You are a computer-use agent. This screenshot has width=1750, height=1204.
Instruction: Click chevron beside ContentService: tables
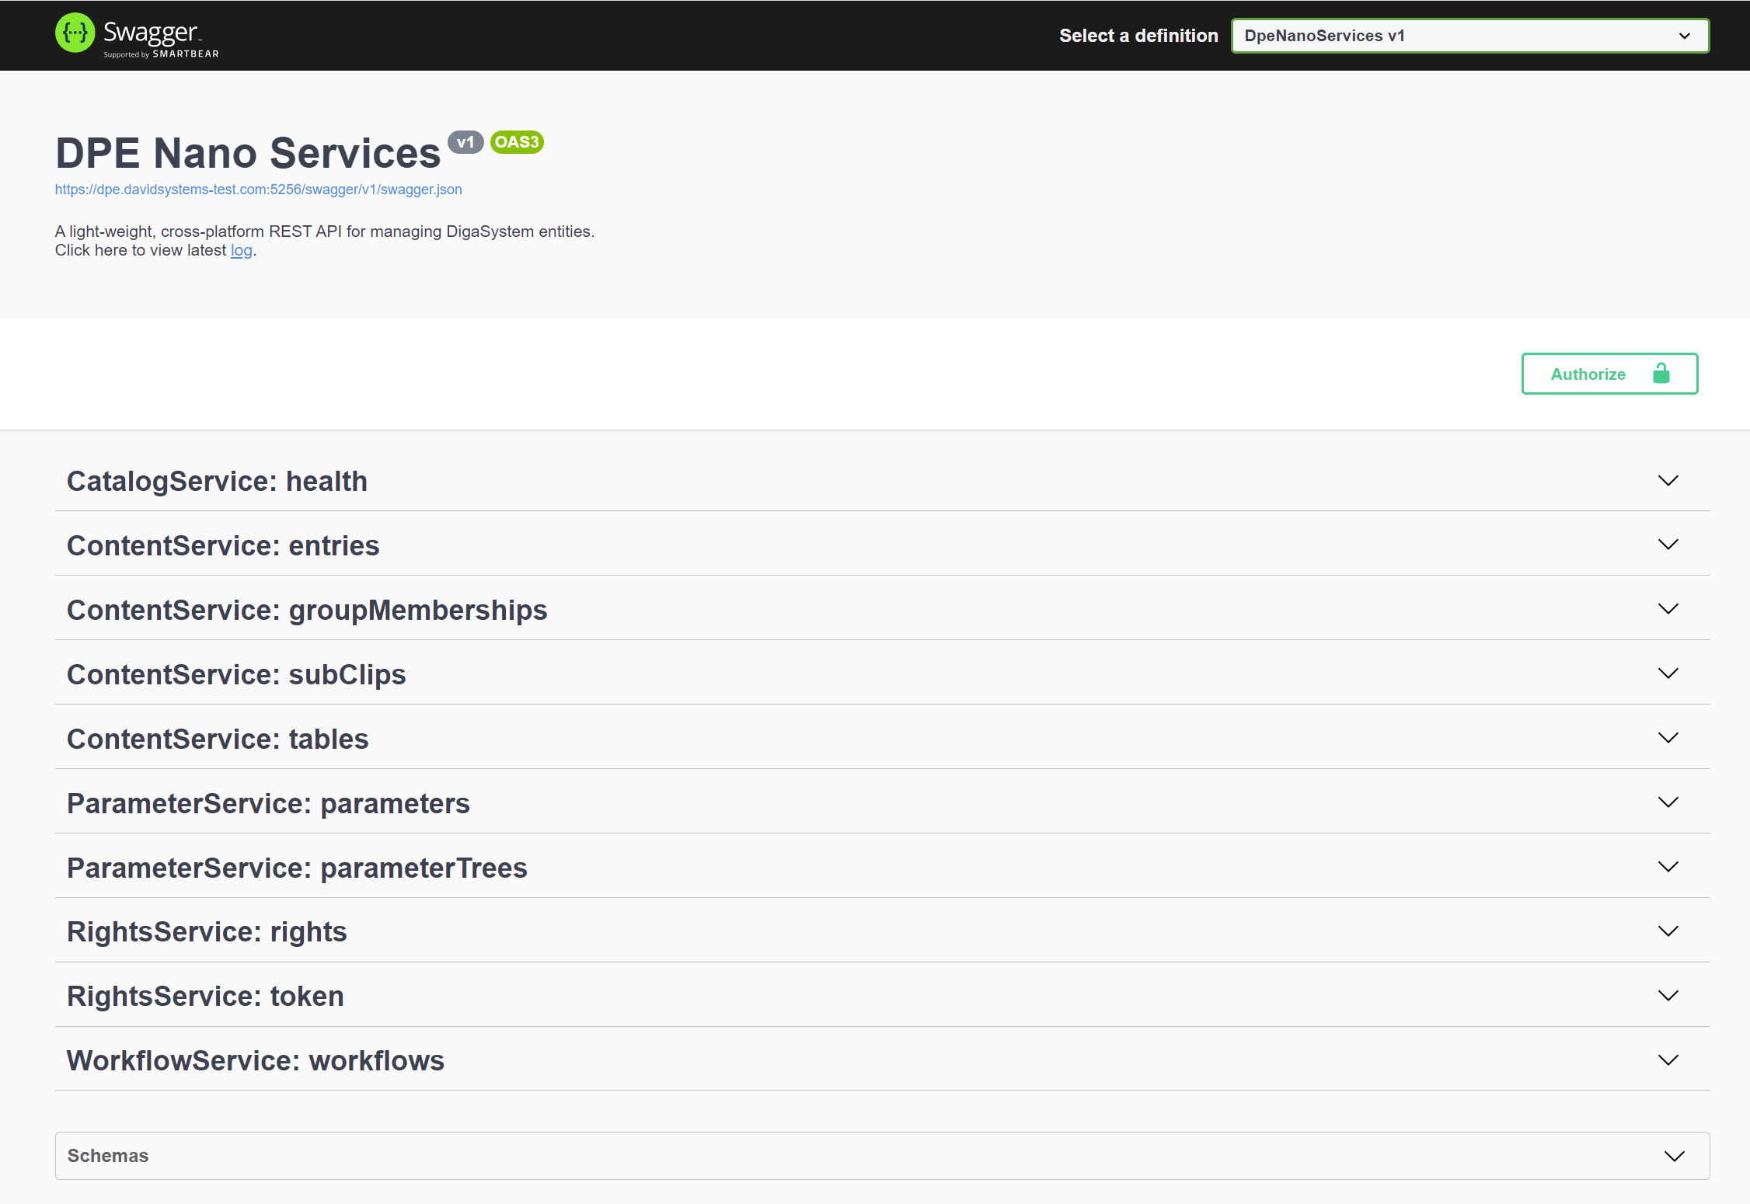1668,738
